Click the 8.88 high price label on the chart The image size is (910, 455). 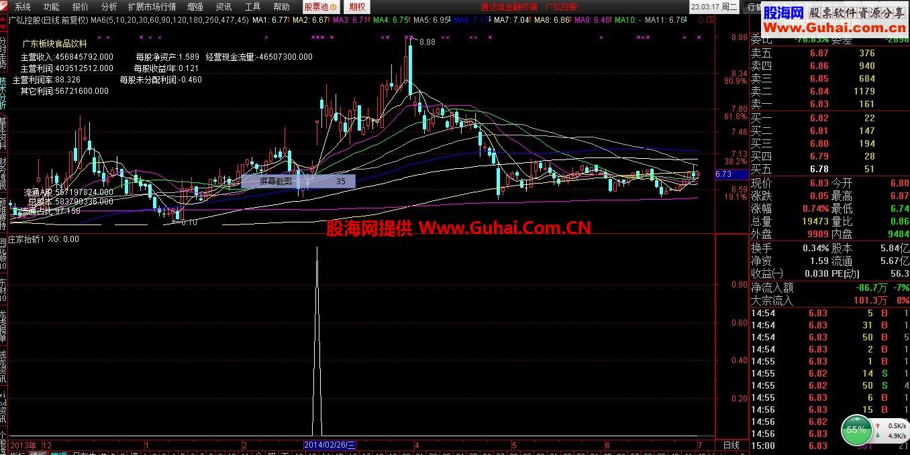[x=427, y=42]
